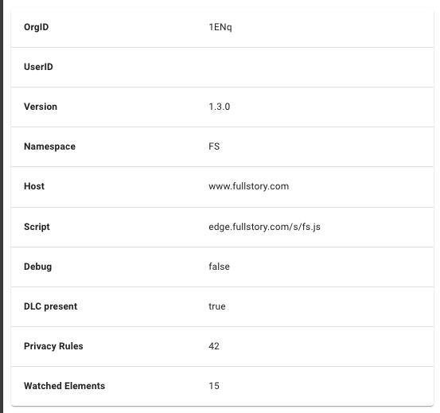
Task: Click the empty UserID value cell
Action: click(314, 67)
